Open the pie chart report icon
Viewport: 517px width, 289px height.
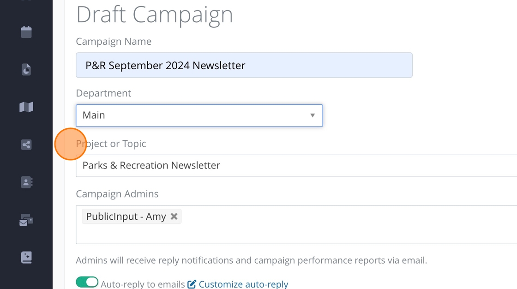point(26,70)
